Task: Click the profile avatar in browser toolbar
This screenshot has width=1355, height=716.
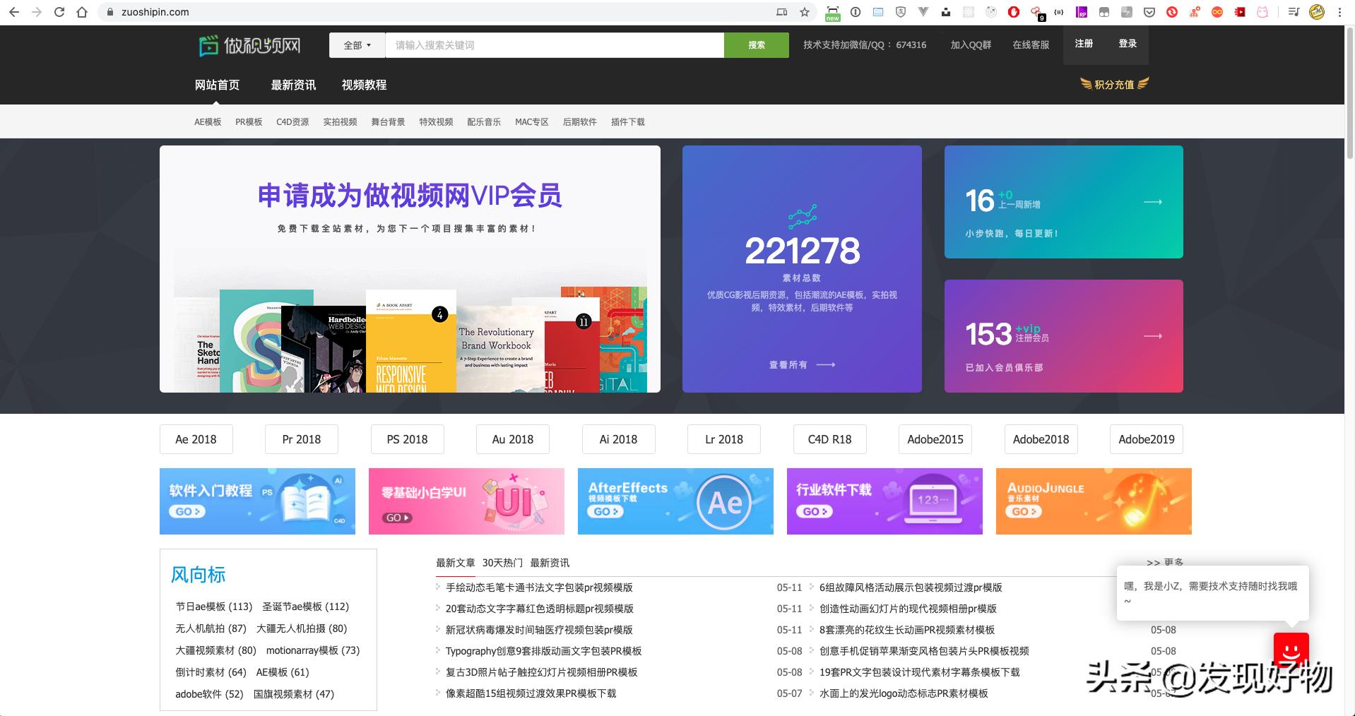Action: coord(1317,12)
